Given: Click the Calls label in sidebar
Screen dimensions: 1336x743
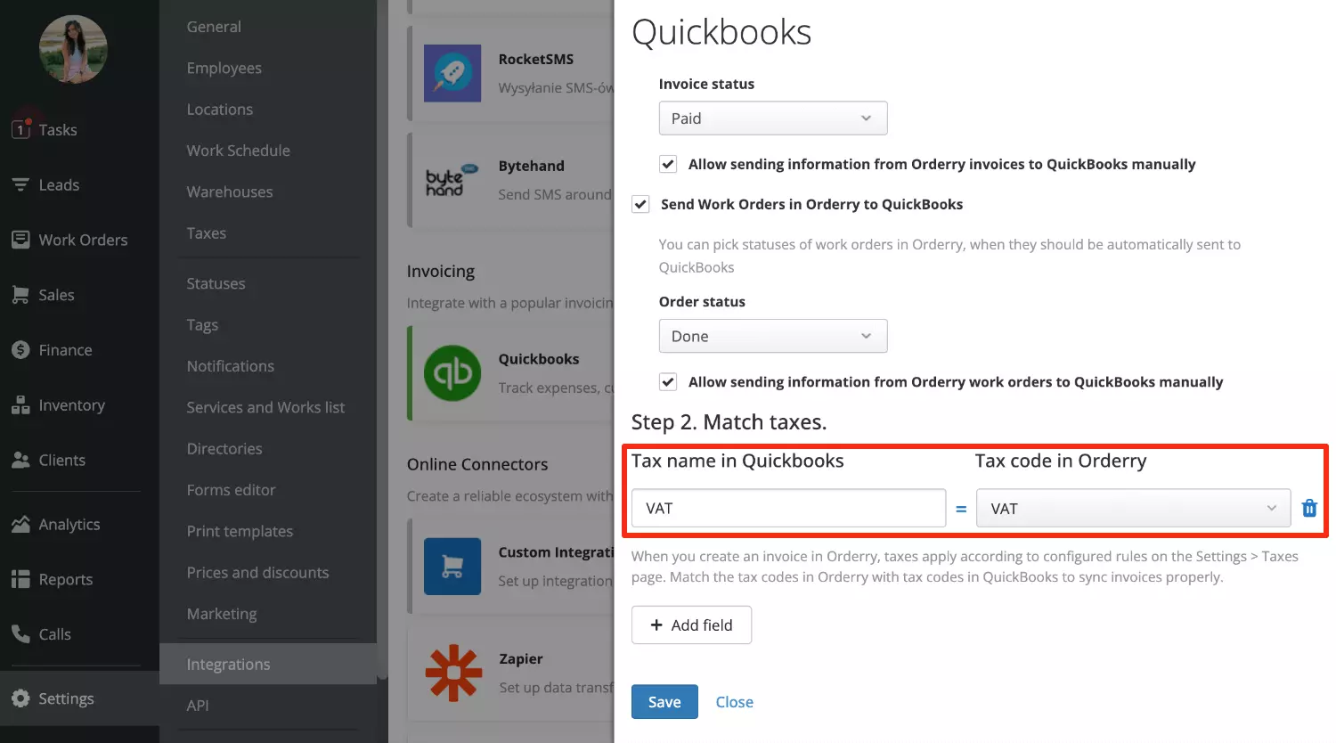Looking at the screenshot, I should pyautogui.click(x=54, y=634).
